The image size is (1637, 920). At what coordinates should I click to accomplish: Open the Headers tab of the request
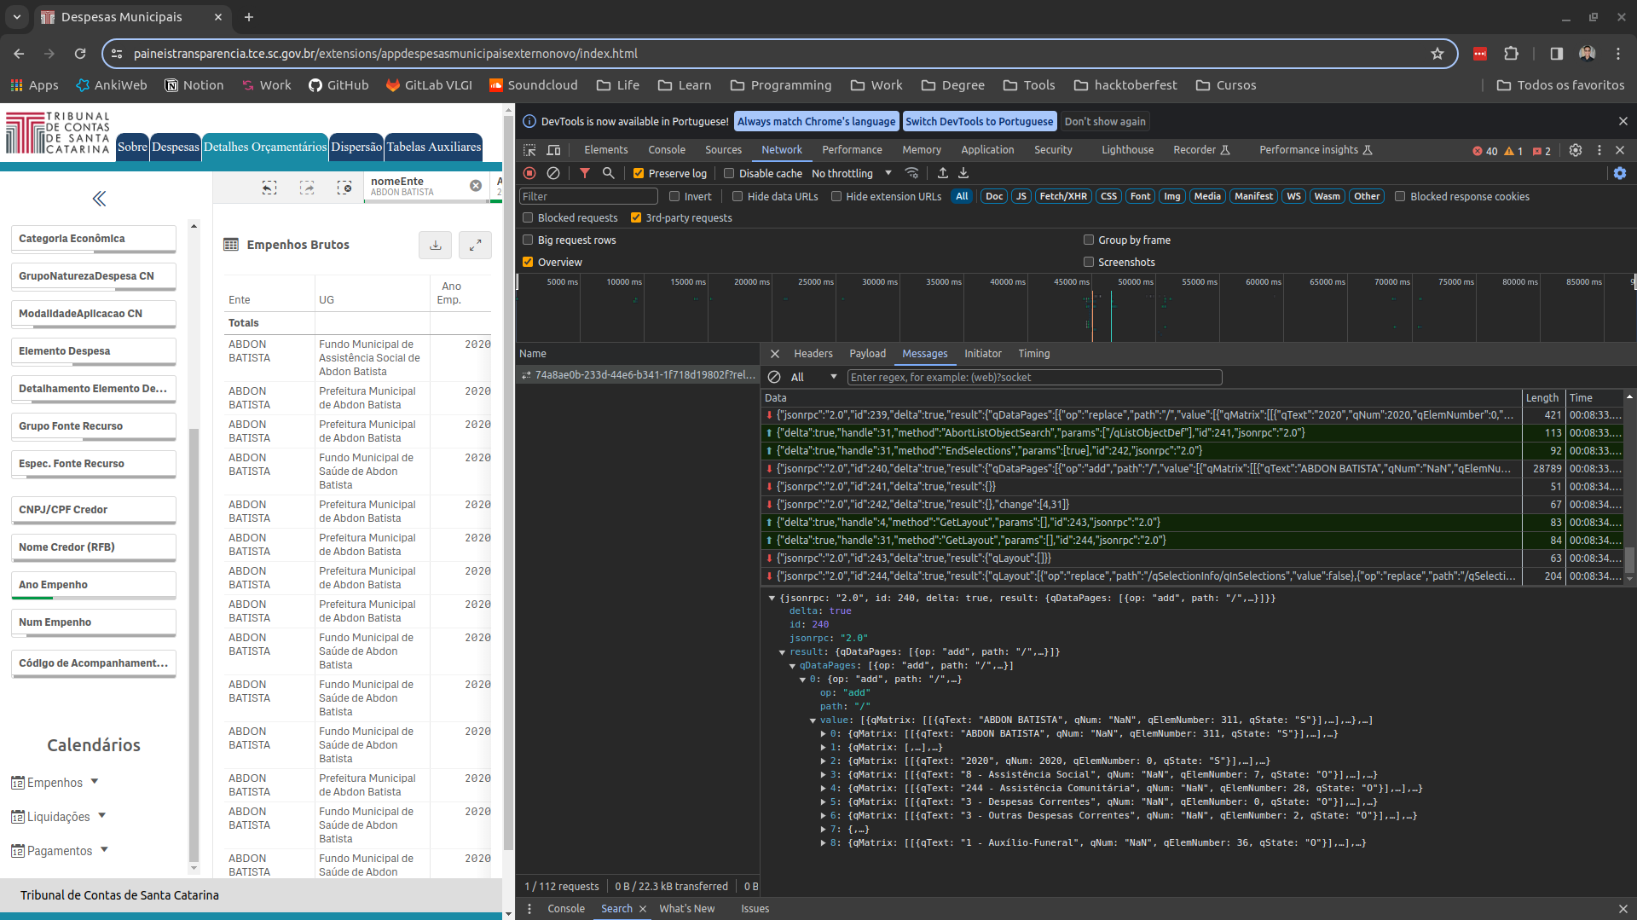coord(813,353)
